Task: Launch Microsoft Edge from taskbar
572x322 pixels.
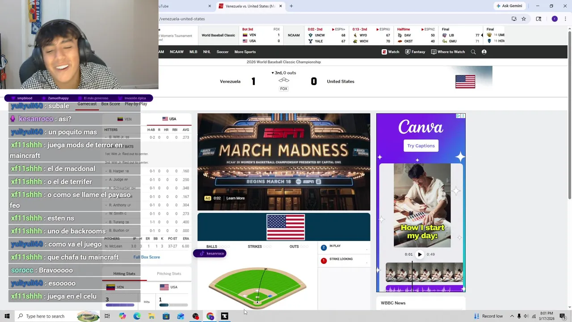Action: (137, 316)
